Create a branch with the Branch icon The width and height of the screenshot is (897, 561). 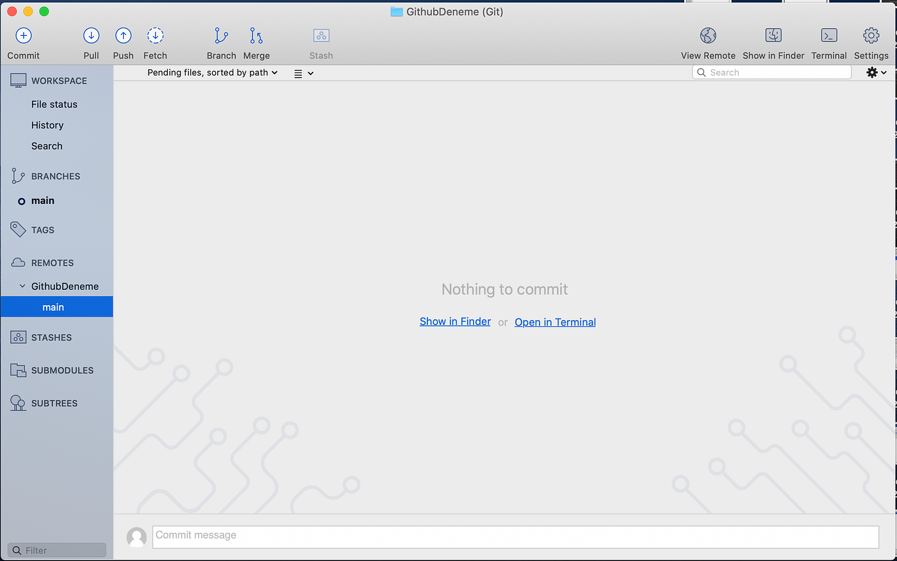[x=221, y=36]
